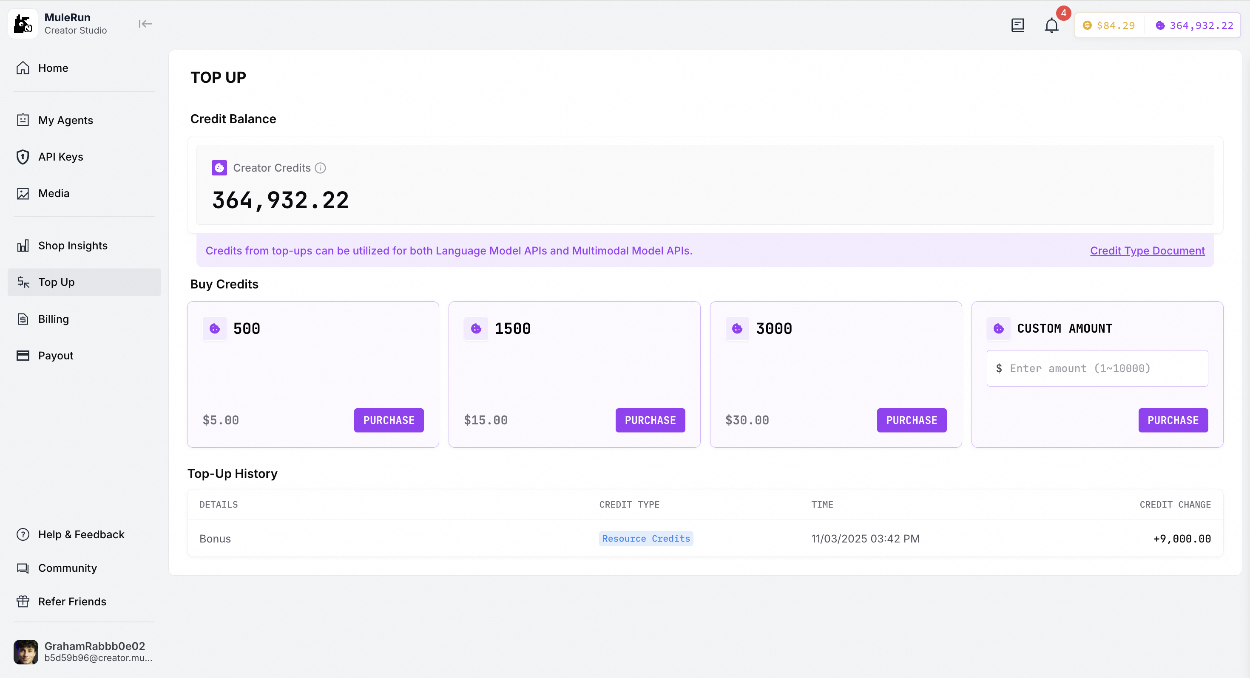Go to Home in sidebar

53,68
